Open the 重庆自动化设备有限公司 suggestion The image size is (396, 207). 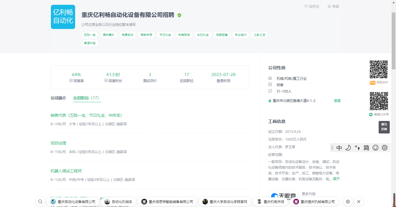73,202
